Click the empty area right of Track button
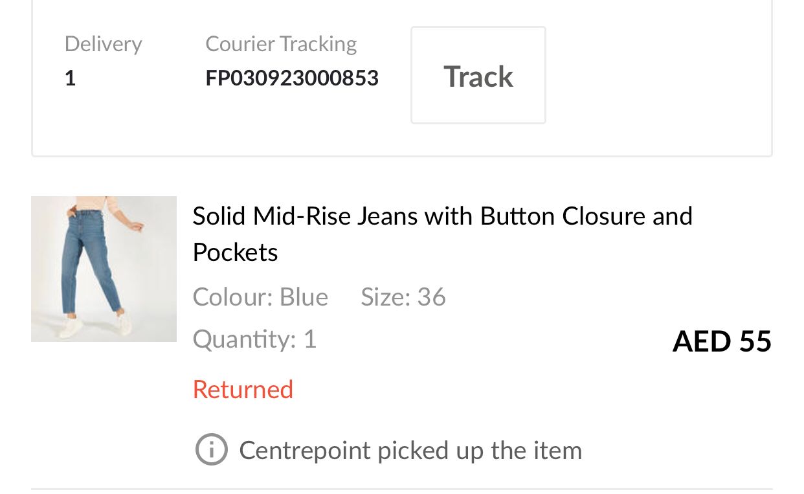The image size is (804, 494). tap(654, 76)
